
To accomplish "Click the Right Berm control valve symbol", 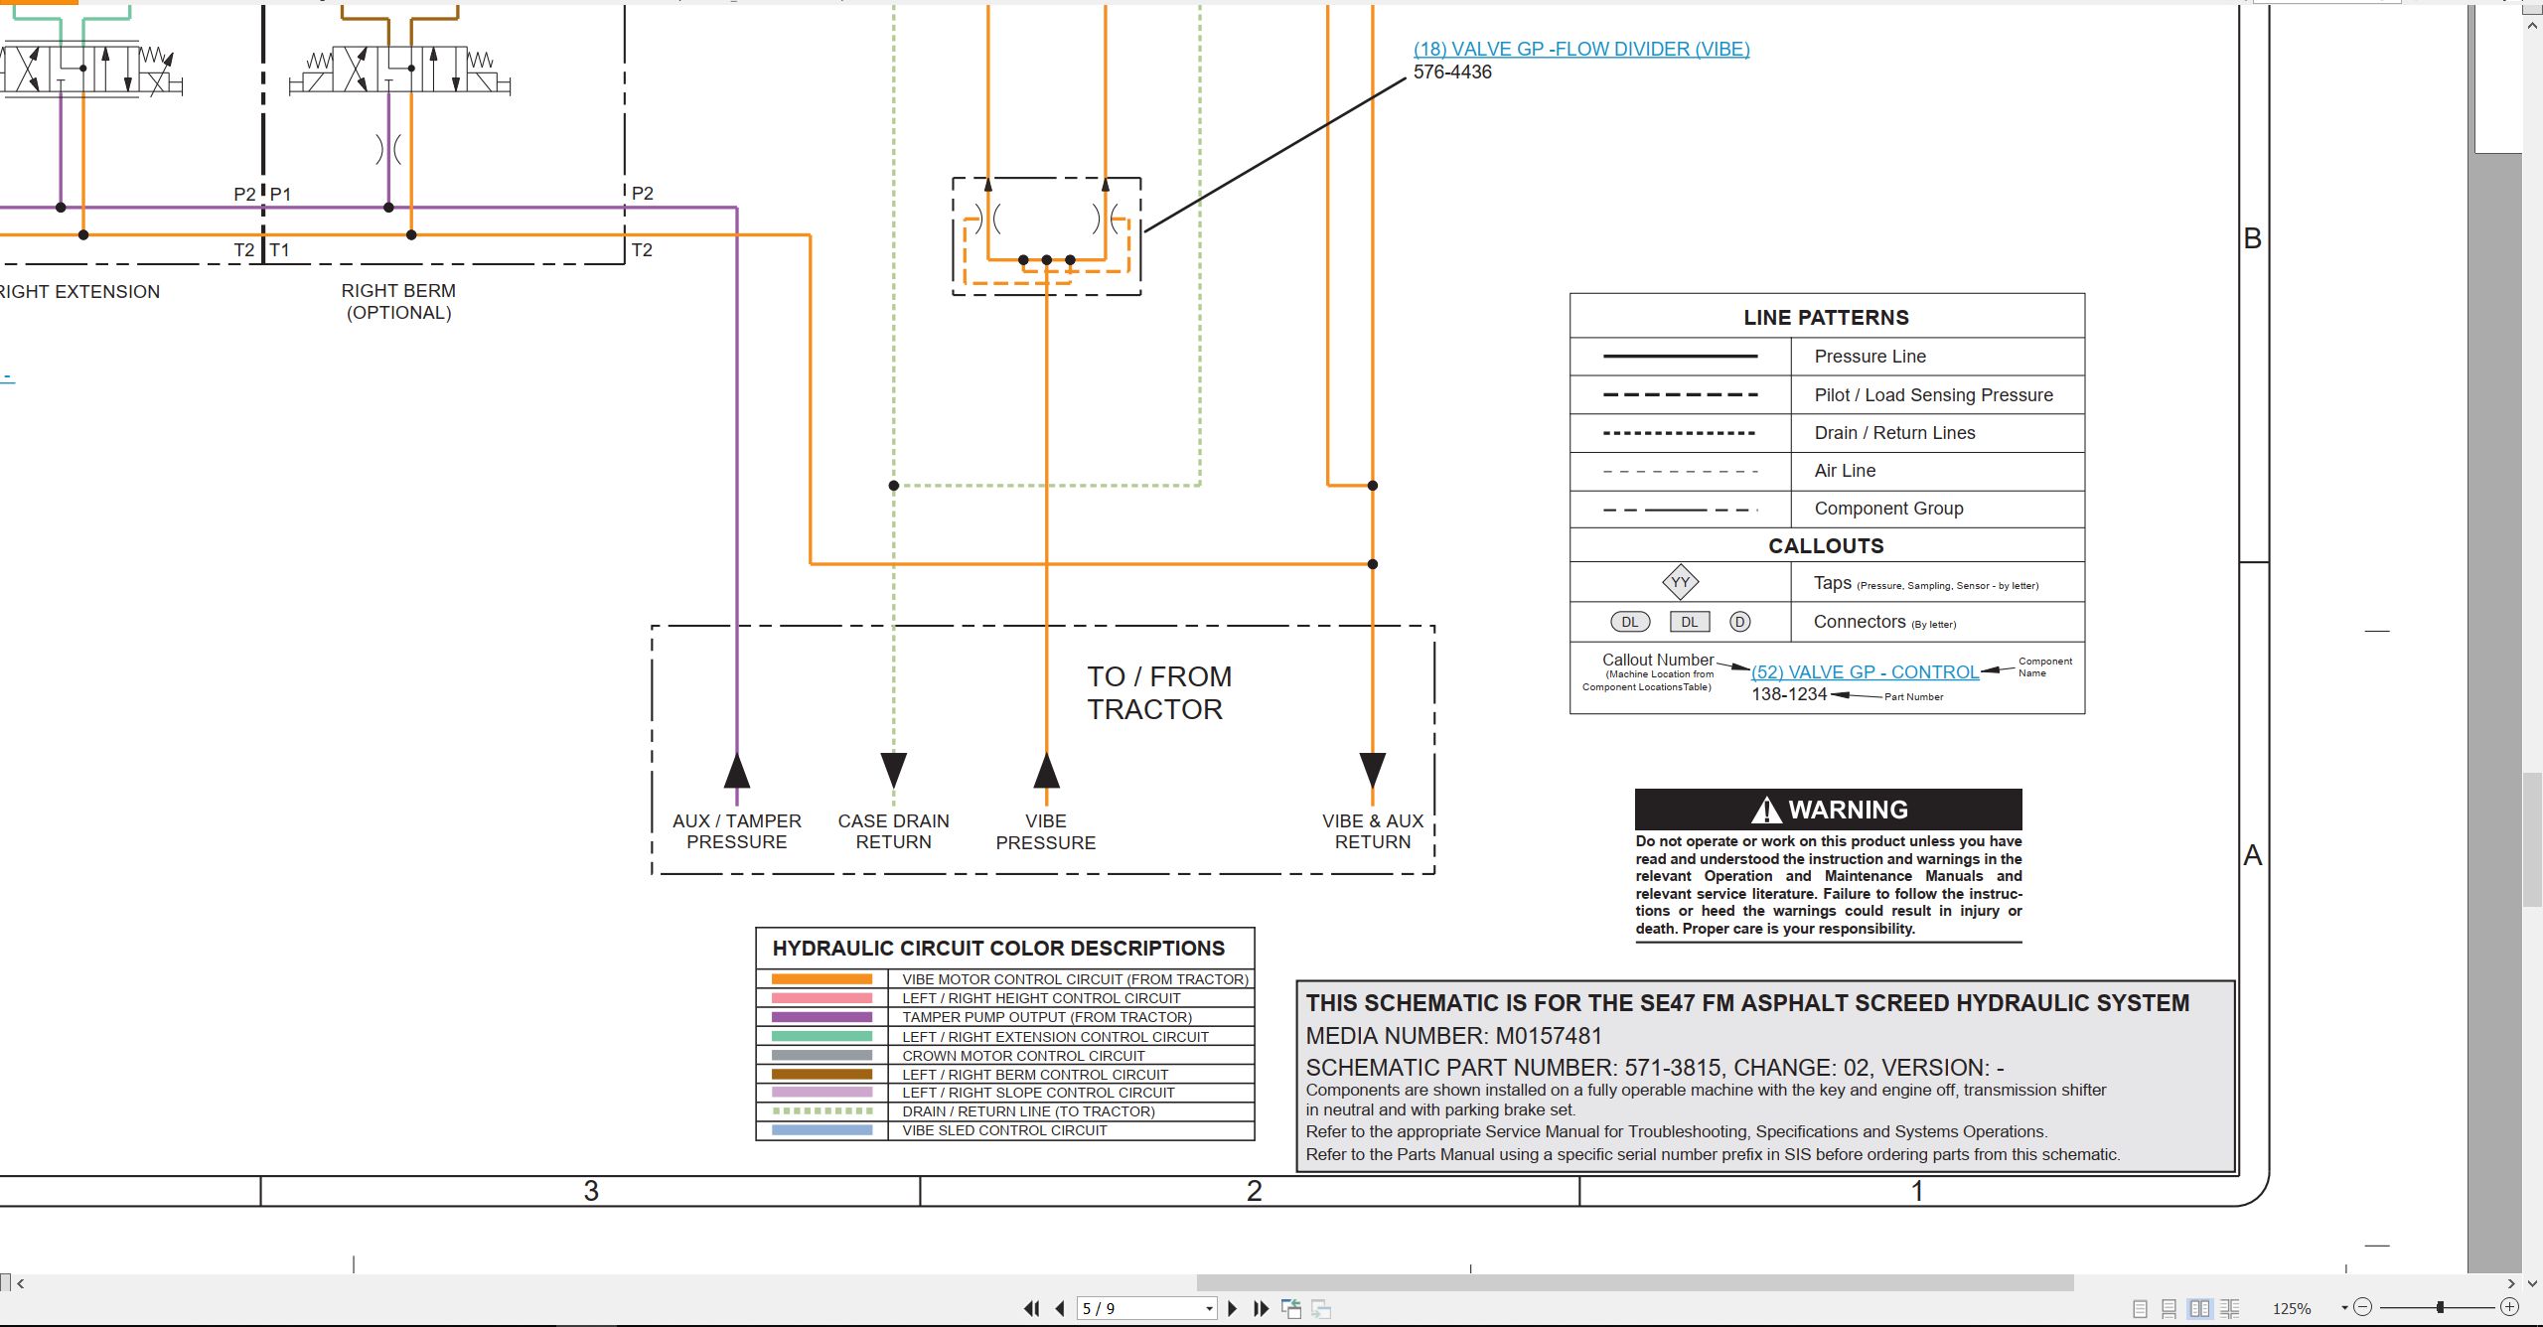I will click(x=399, y=70).
